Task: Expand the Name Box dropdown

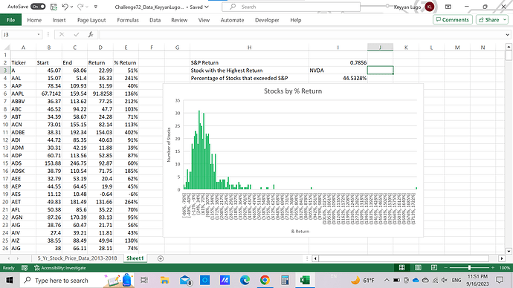Action: (39, 34)
